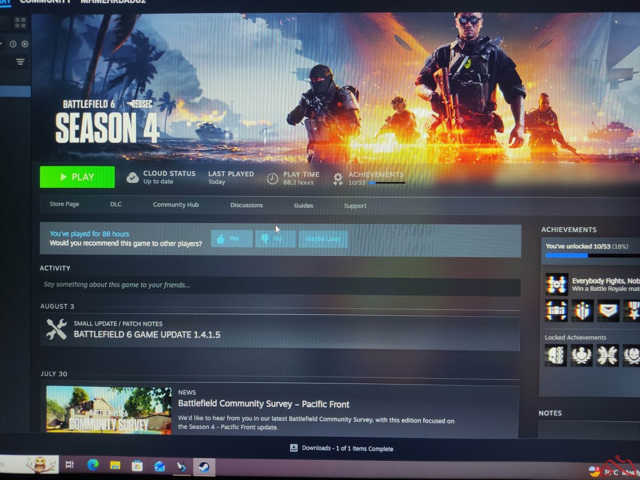
Task: Open the Support tab
Action: [x=355, y=206]
